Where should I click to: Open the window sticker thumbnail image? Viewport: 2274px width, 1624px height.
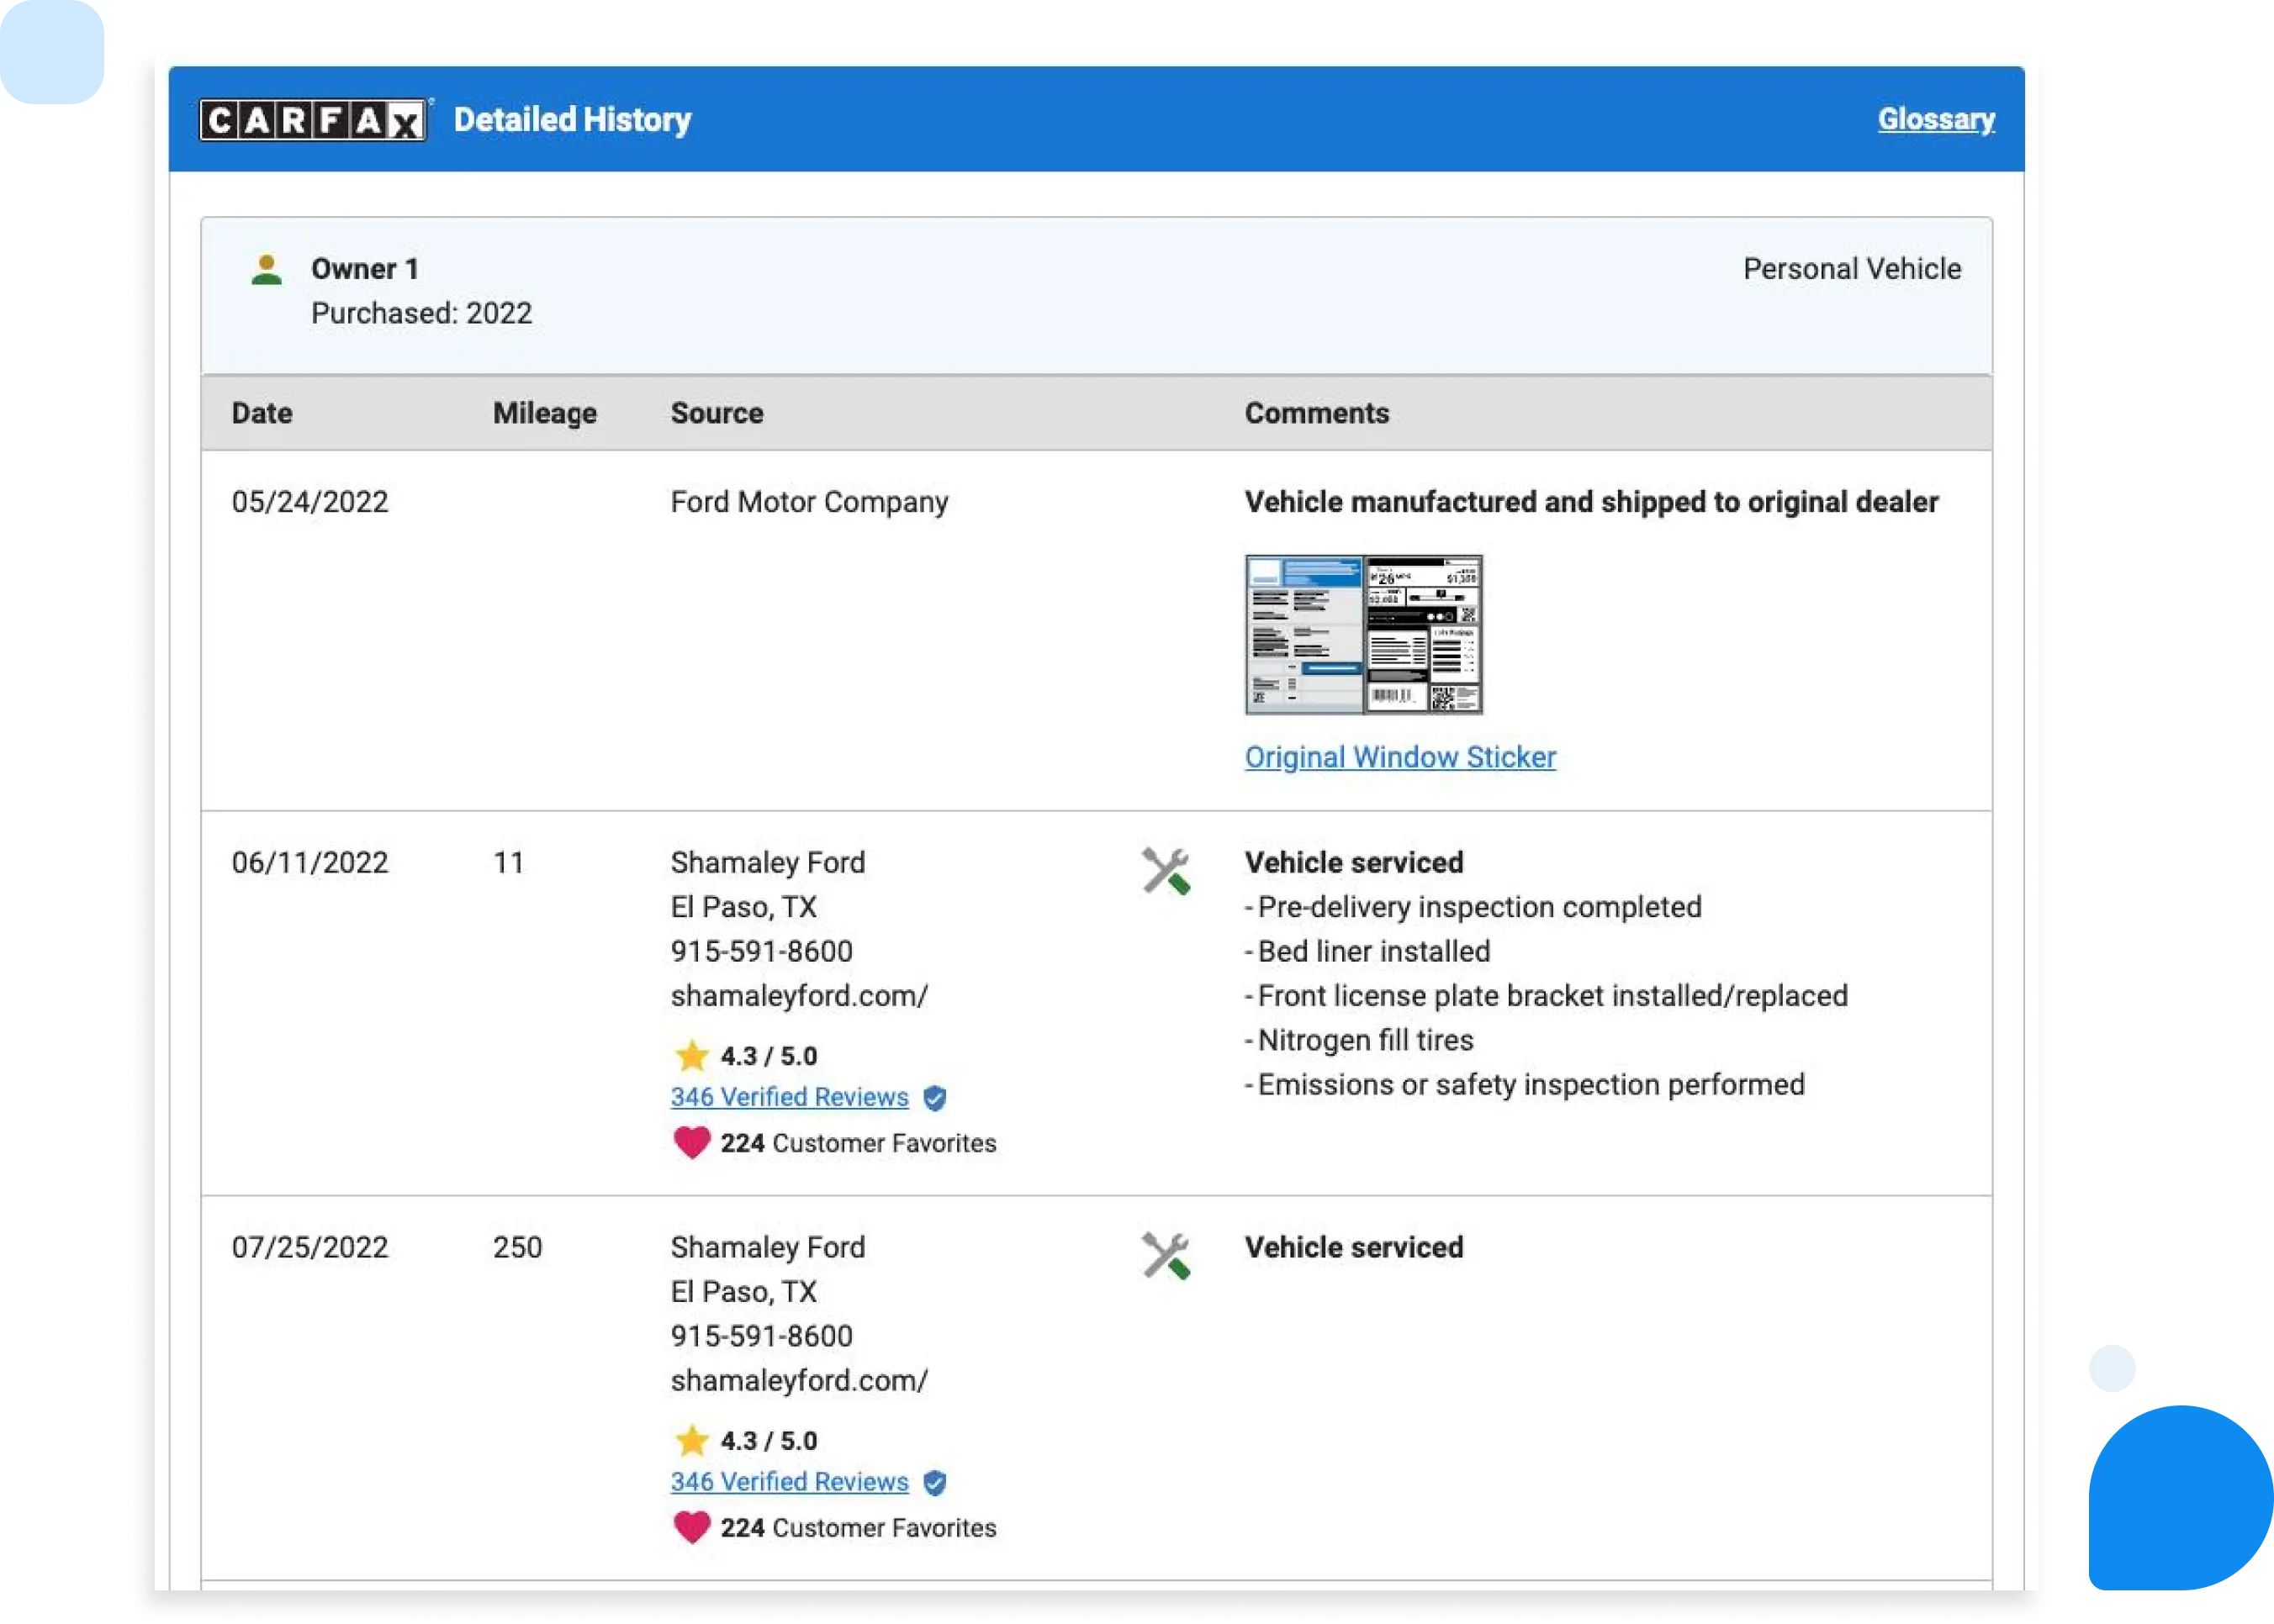(x=1362, y=634)
